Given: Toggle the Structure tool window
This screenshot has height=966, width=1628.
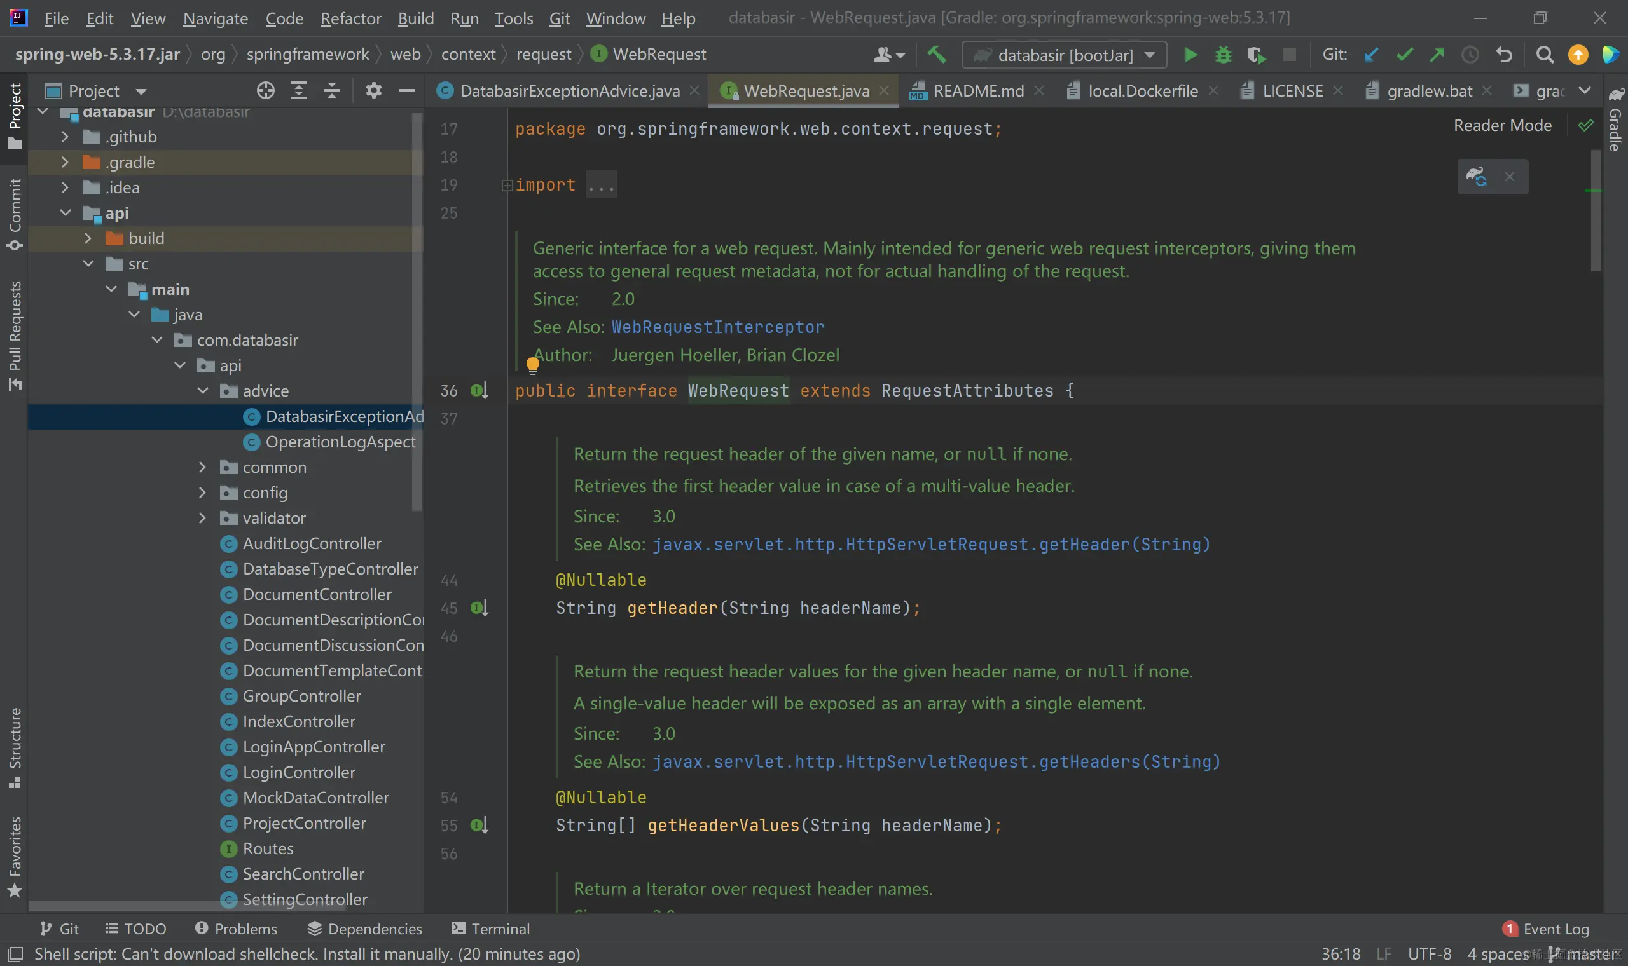Looking at the screenshot, I should click(15, 747).
